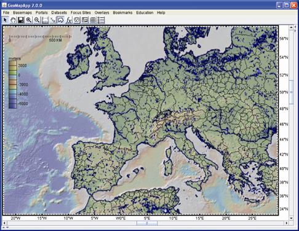Click the save floppy disk icon
299x231 pixels.
point(21,20)
